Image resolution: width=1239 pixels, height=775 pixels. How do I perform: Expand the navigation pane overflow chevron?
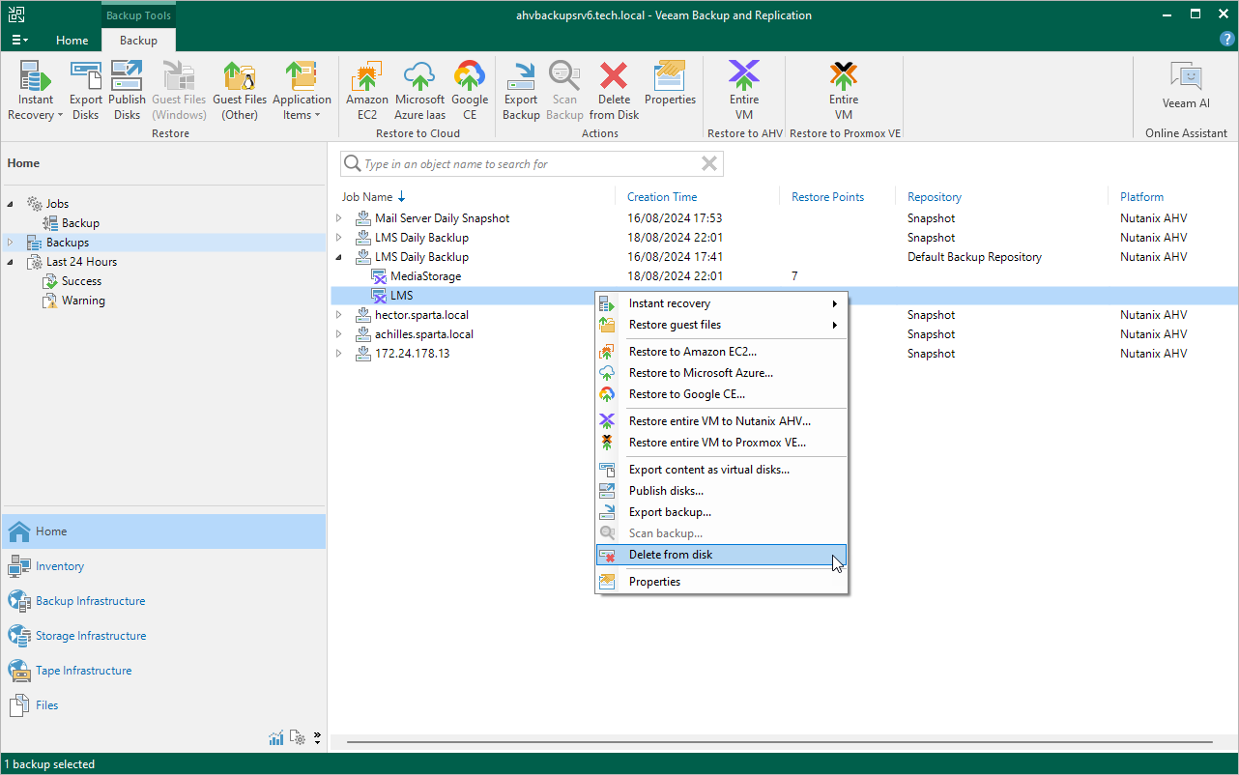click(x=317, y=738)
